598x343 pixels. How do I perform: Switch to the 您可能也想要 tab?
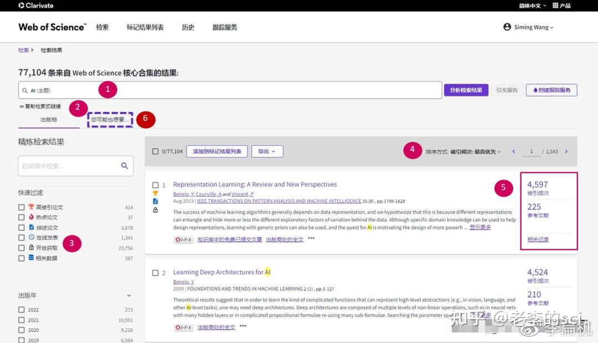pos(109,119)
